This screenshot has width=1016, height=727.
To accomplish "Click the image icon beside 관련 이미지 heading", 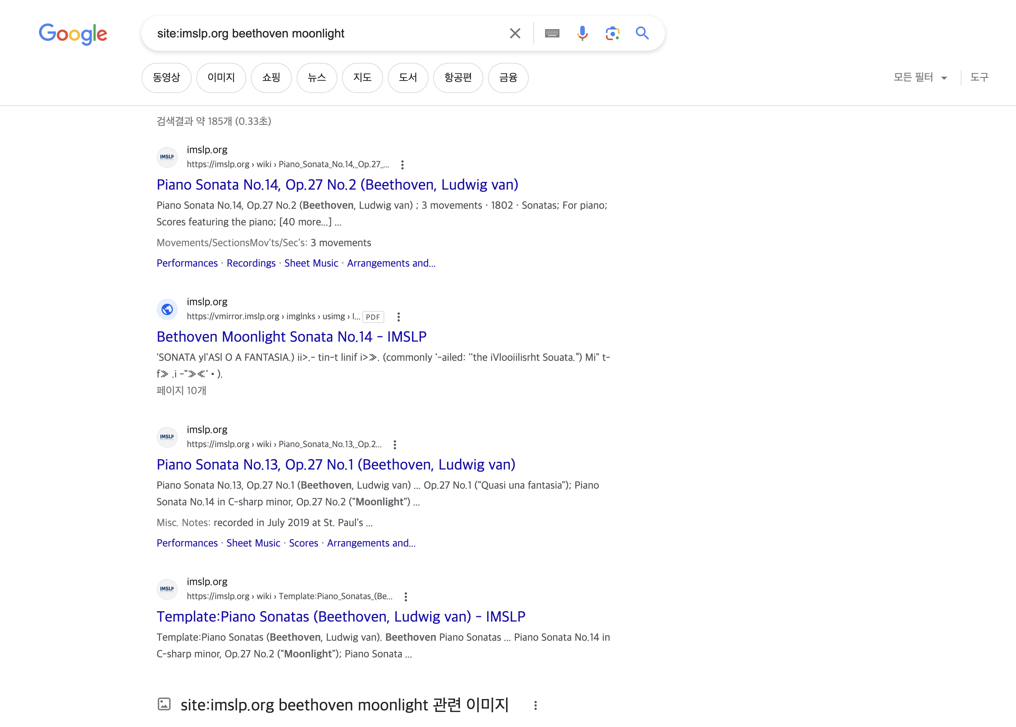I will point(164,704).
